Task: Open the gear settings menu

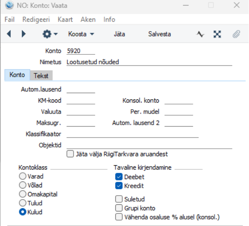Action: click(x=47, y=34)
